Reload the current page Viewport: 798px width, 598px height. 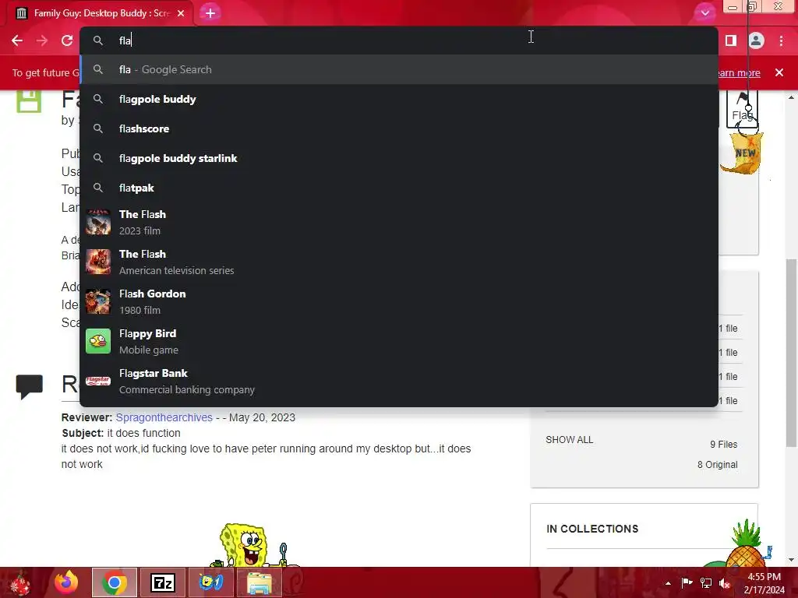(x=67, y=40)
